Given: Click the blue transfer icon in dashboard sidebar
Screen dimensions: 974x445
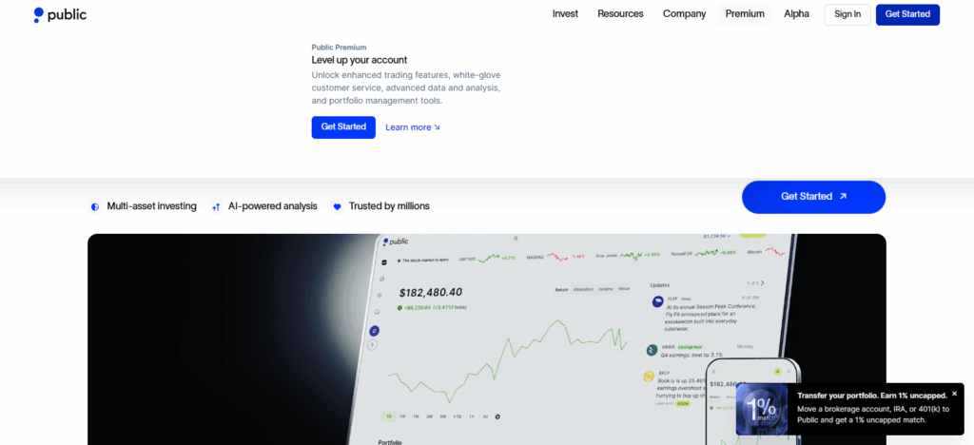Looking at the screenshot, I should tap(374, 330).
